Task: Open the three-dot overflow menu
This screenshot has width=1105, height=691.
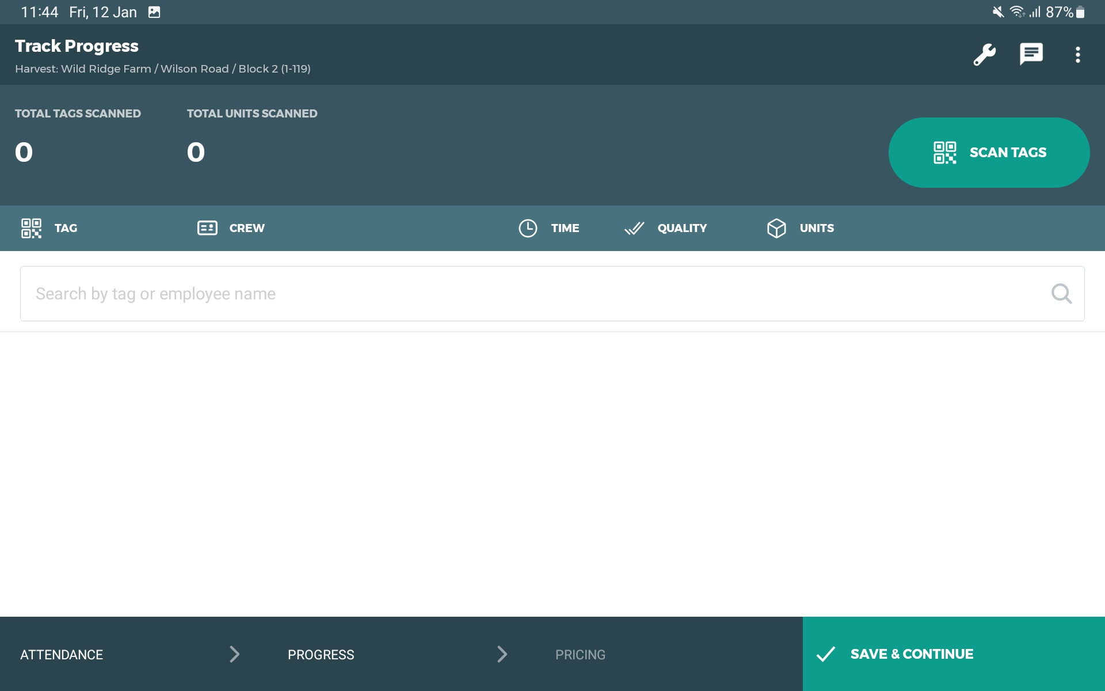Action: coord(1077,55)
